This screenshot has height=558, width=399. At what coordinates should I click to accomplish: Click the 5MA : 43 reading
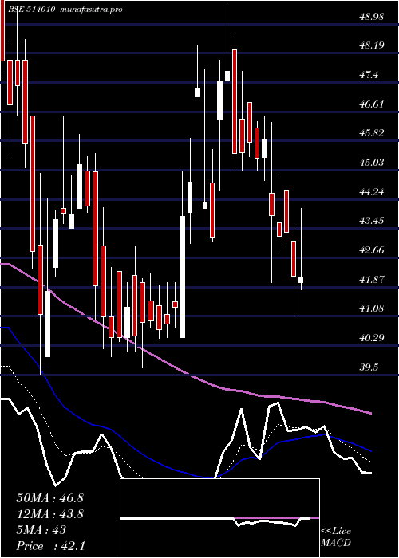[41, 530]
